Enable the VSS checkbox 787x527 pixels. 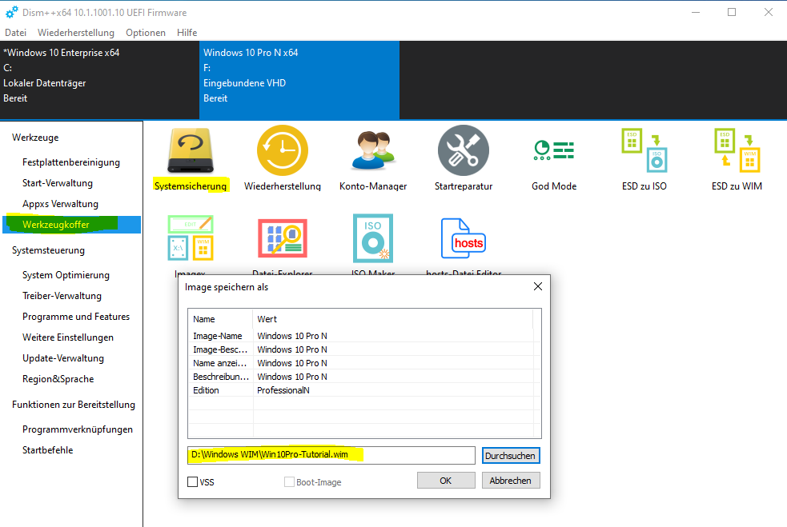(x=193, y=482)
